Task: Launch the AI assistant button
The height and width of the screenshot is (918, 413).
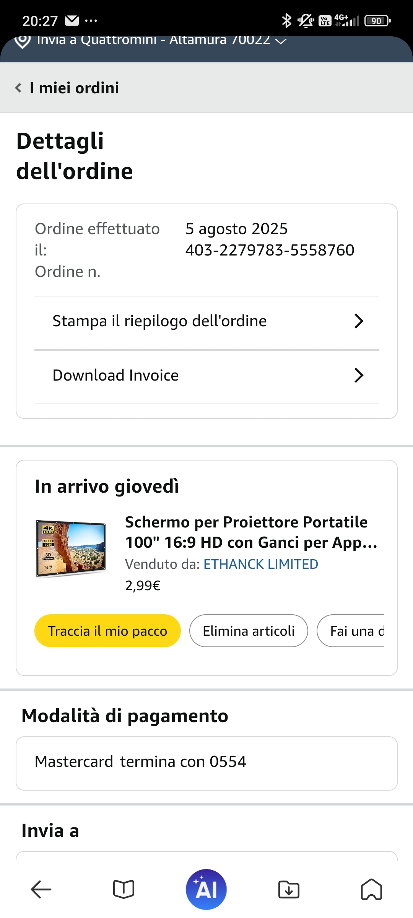Action: pos(206,889)
